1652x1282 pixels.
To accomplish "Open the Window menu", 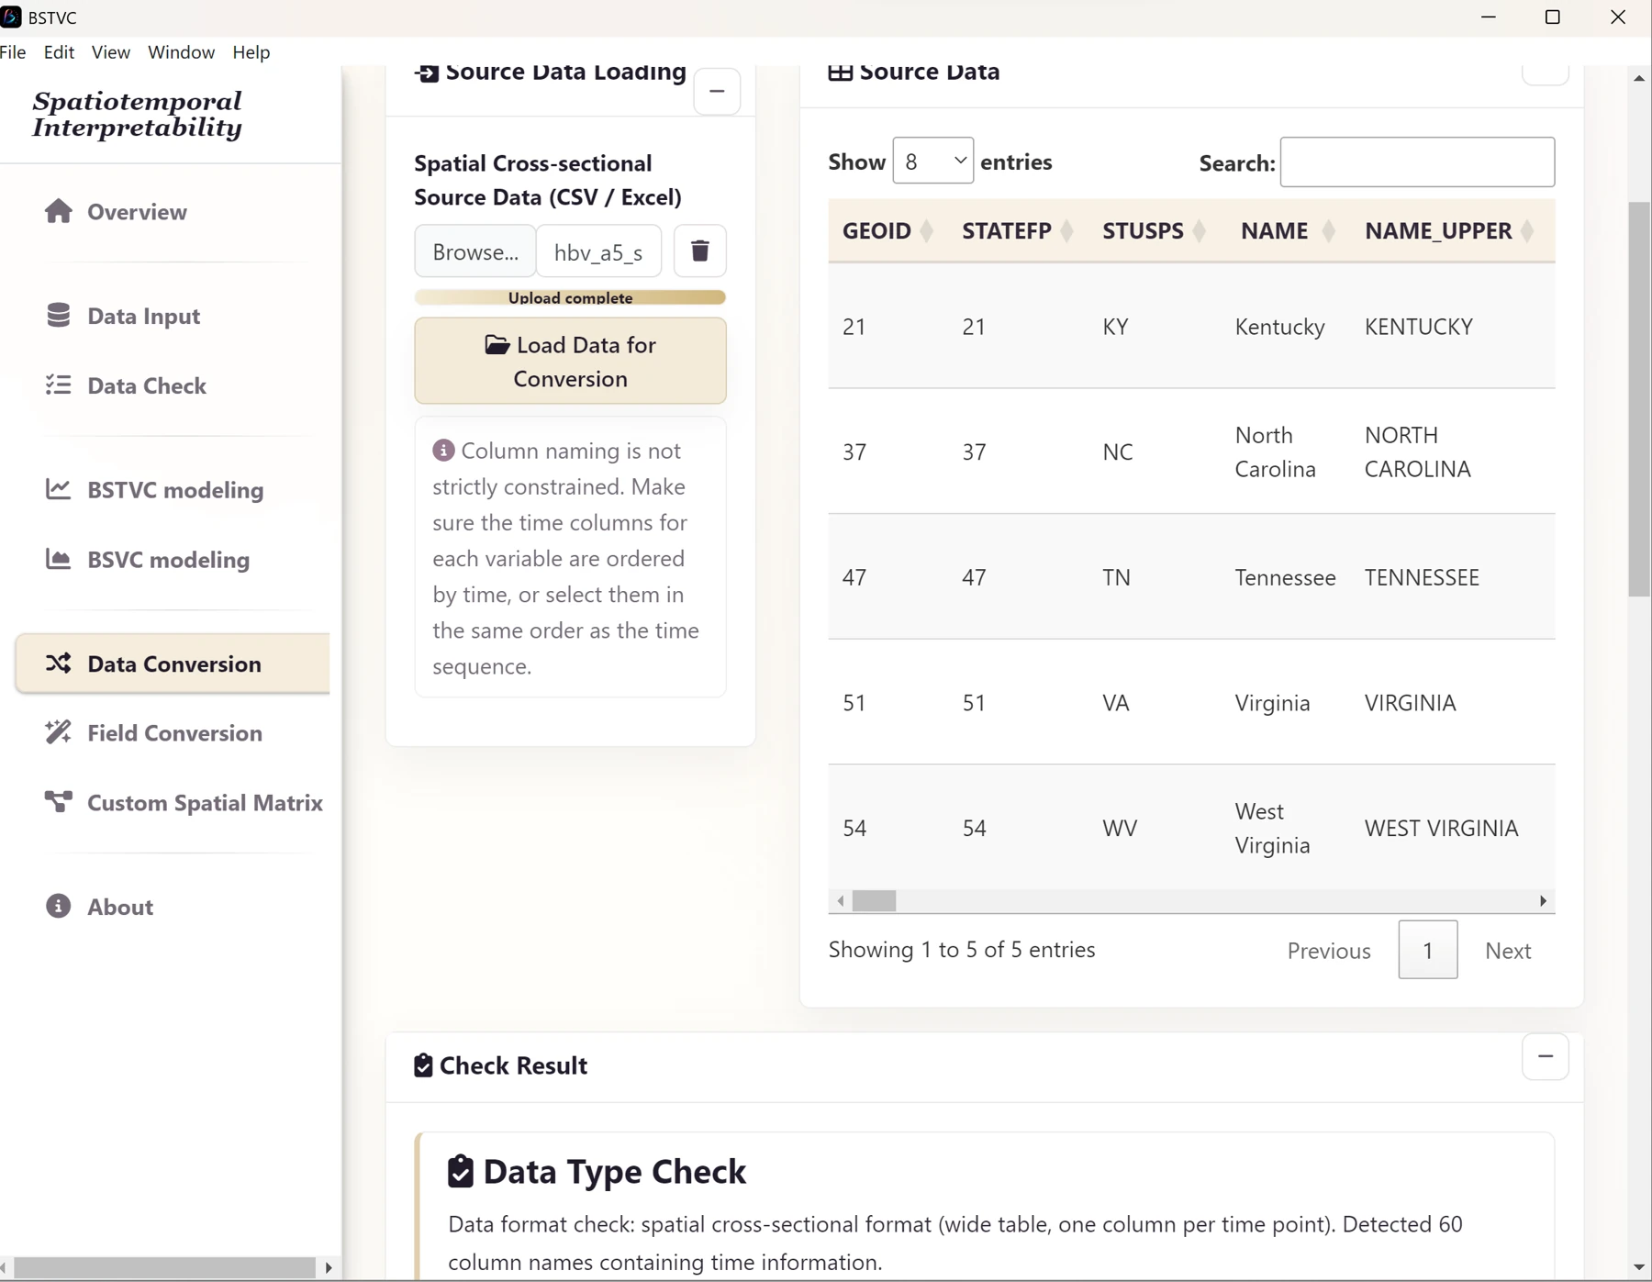I will click(181, 52).
